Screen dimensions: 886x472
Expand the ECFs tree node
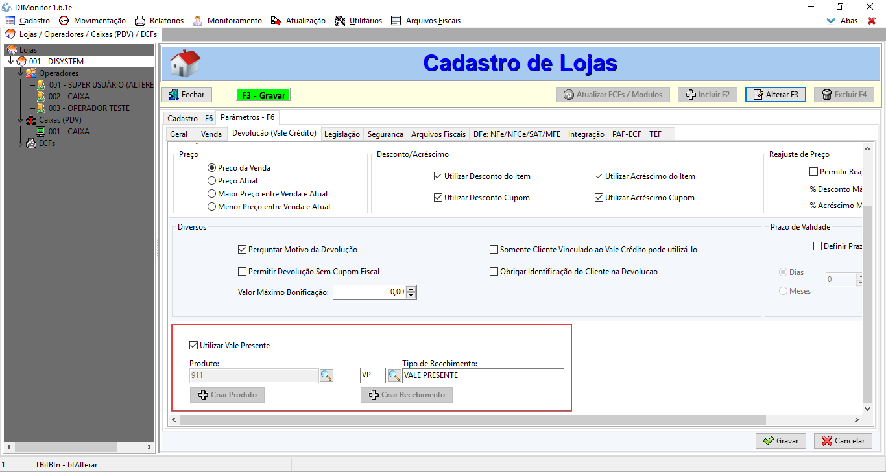click(20, 143)
